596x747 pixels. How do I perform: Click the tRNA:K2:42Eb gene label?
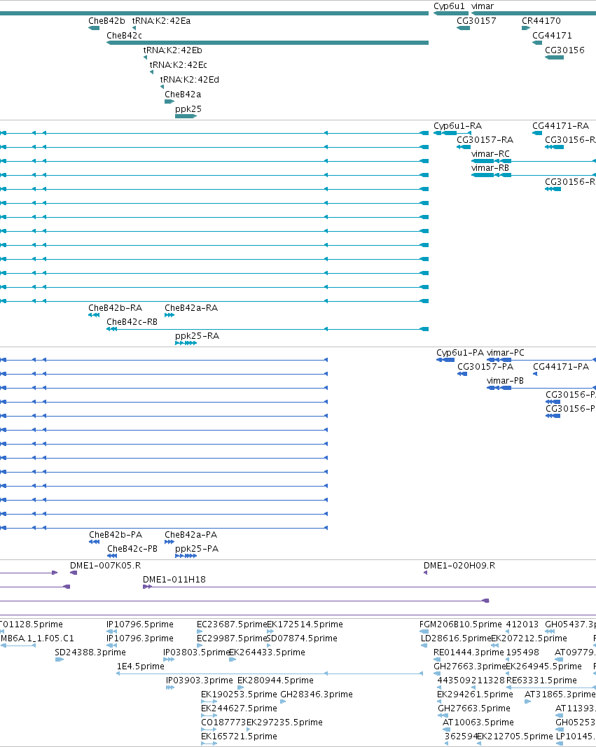(x=172, y=50)
